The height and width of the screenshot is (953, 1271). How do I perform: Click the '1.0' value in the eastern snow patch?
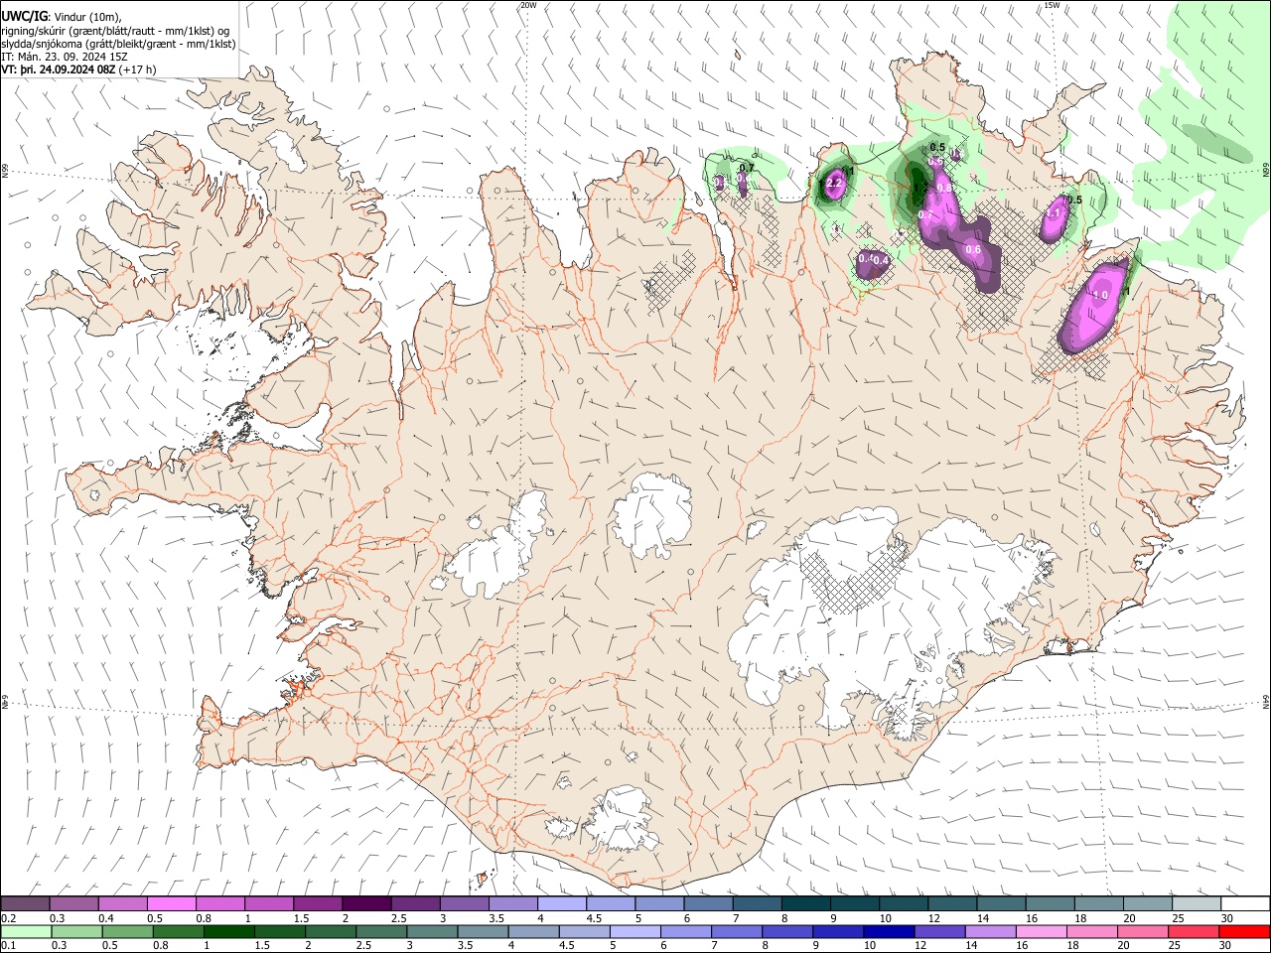(1100, 295)
